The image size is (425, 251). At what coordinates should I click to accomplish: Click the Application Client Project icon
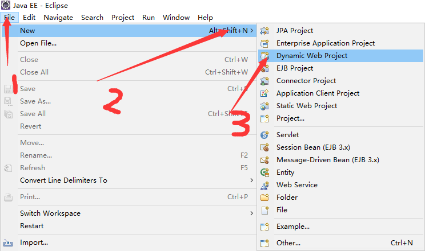pos(264,93)
